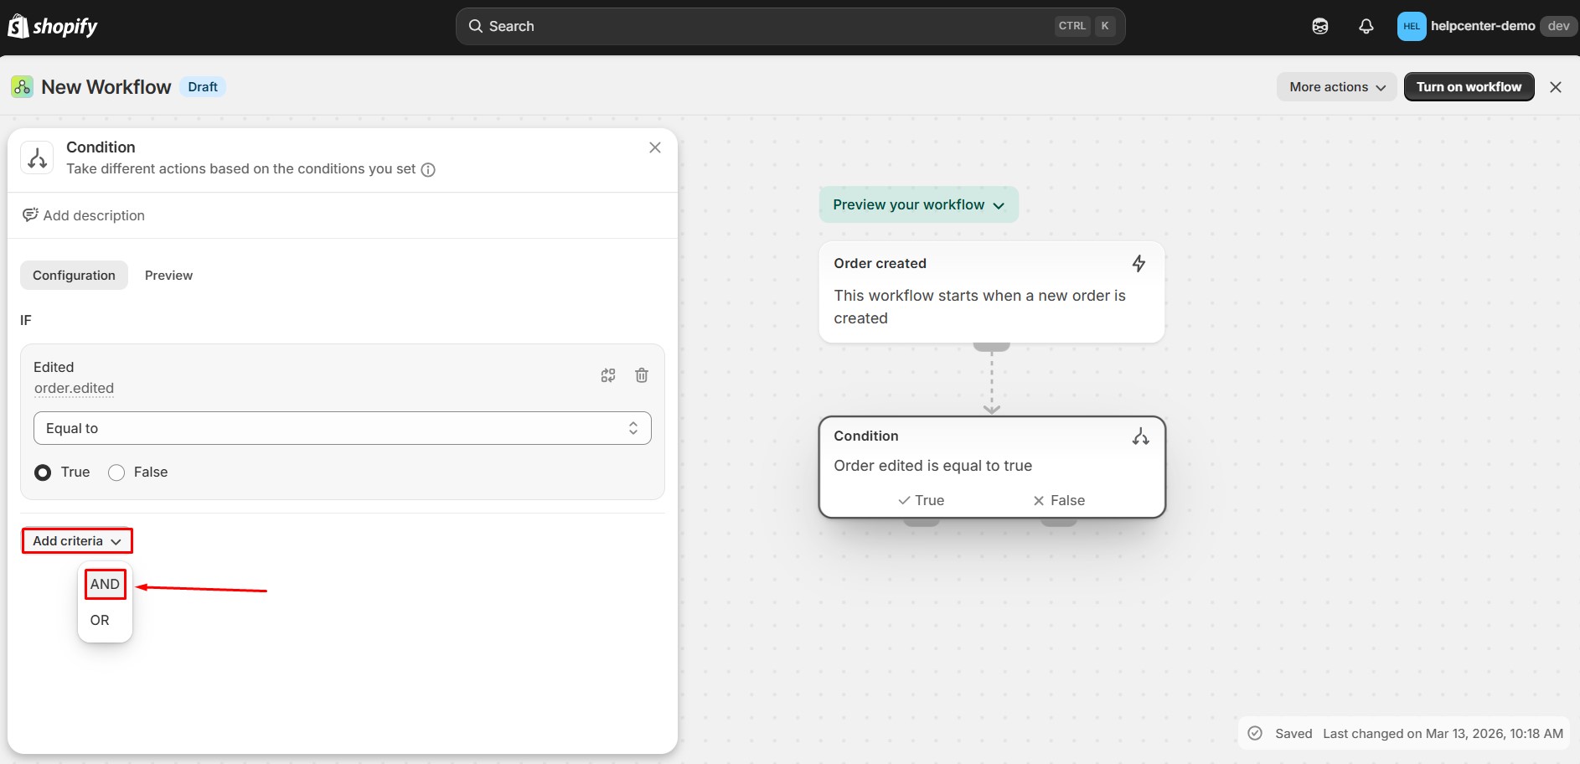This screenshot has width=1580, height=764.
Task: Switch to the Preview tab
Action: click(168, 276)
